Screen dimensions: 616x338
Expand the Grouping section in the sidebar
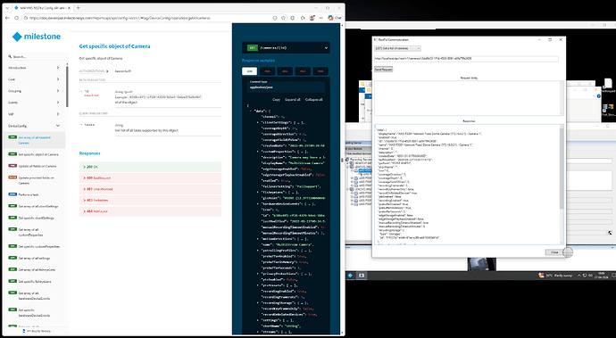coord(58,91)
